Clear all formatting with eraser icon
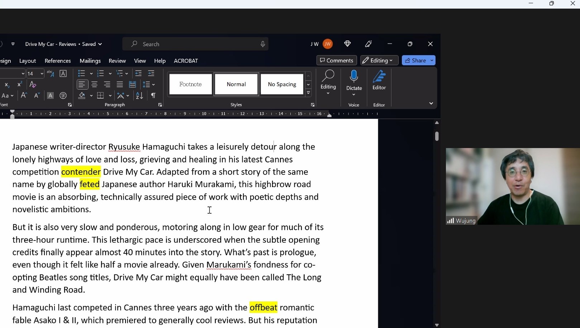Viewport: 580px width, 328px height. (x=33, y=85)
